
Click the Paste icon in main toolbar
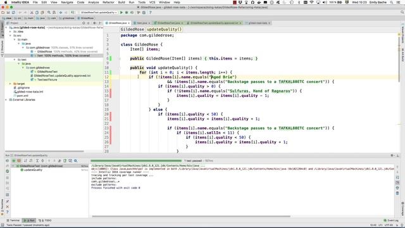pyautogui.click(x=42, y=13)
